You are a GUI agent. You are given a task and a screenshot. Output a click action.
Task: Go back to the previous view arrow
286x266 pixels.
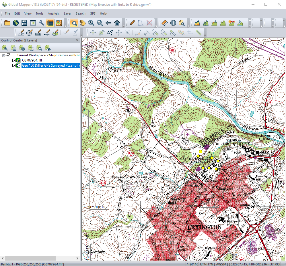pos(108,23)
